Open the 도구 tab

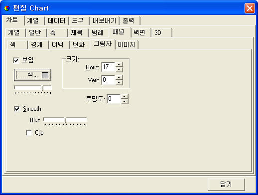click(79, 20)
